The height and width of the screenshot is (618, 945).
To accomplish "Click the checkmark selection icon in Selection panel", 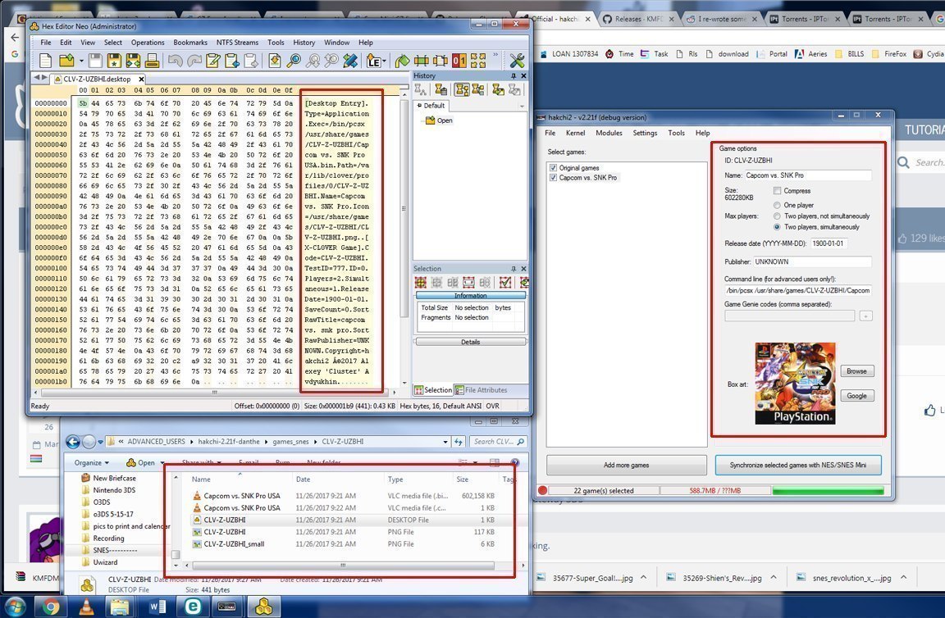I will pos(505,283).
